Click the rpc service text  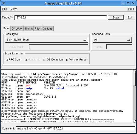[28, 91]
